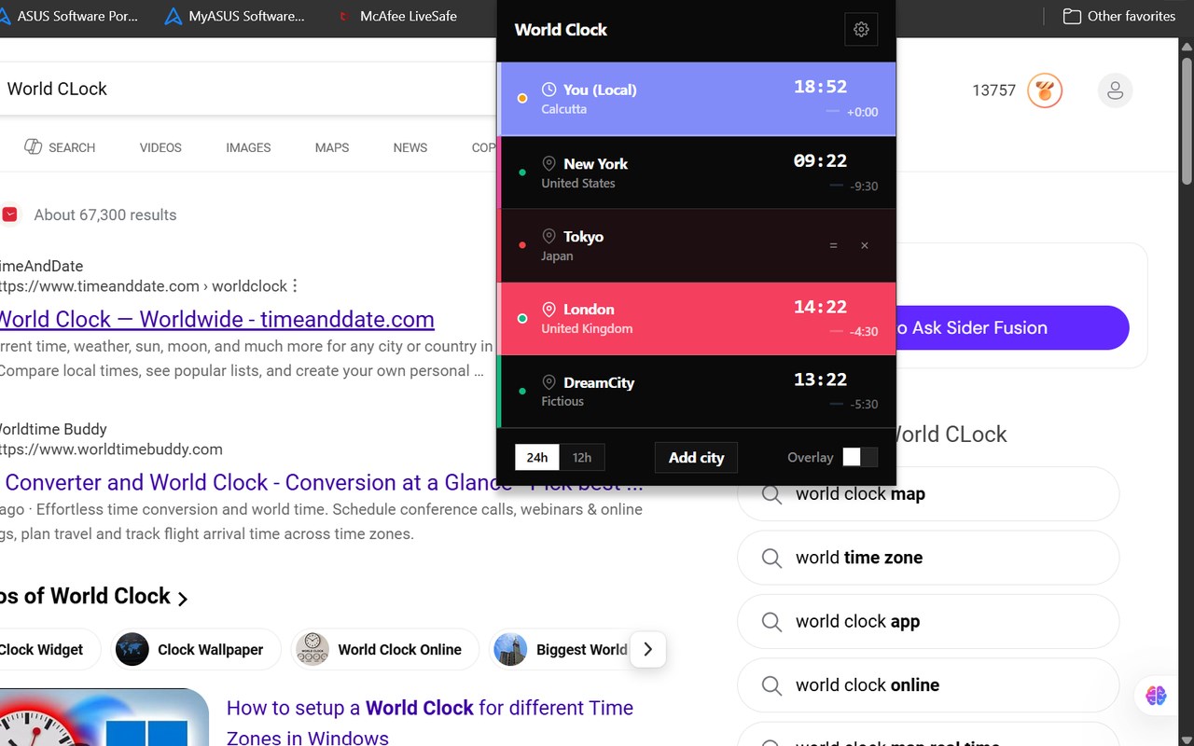The image size is (1194, 746).
Task: Click DreamCity's 13:22 time
Action: click(x=821, y=380)
